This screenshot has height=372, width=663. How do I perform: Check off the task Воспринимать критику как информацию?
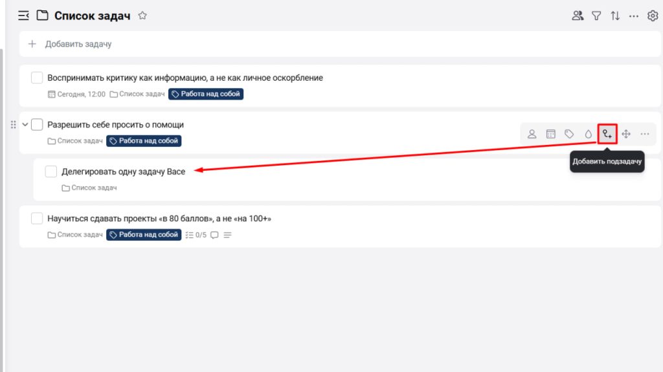37,78
